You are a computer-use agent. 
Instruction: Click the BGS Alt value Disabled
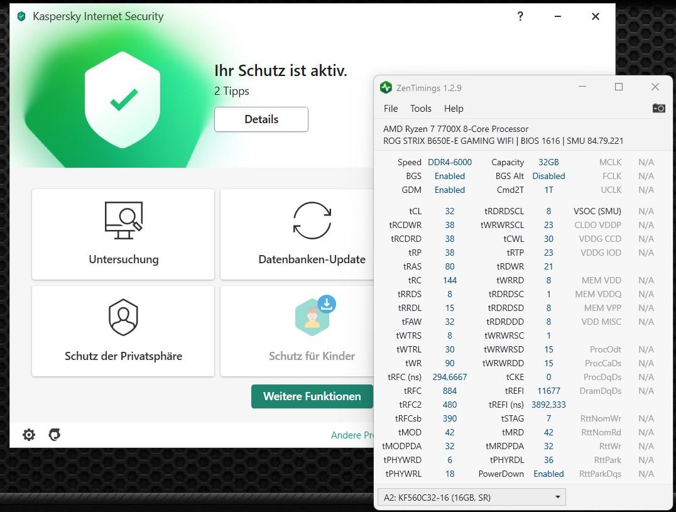(x=548, y=176)
